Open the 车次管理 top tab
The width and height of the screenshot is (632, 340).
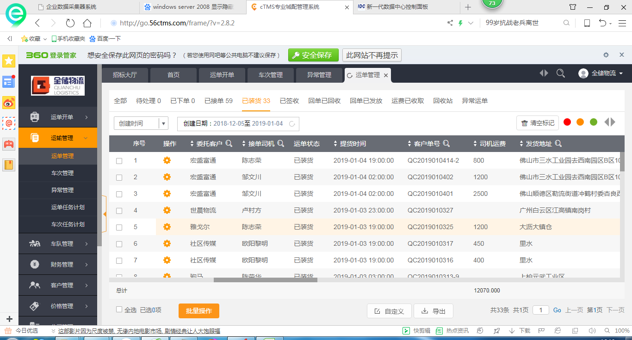tap(270, 75)
